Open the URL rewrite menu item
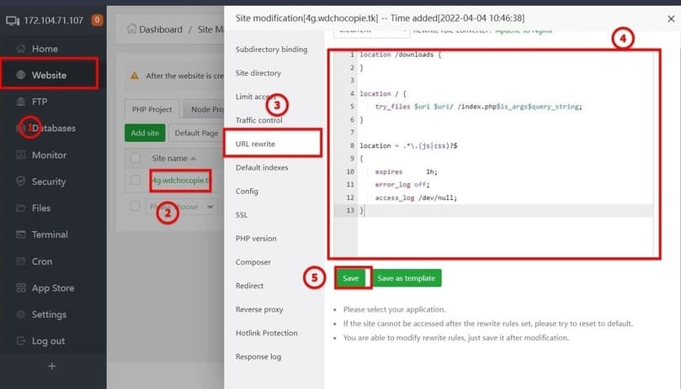This screenshot has width=681, height=389. pos(273,144)
